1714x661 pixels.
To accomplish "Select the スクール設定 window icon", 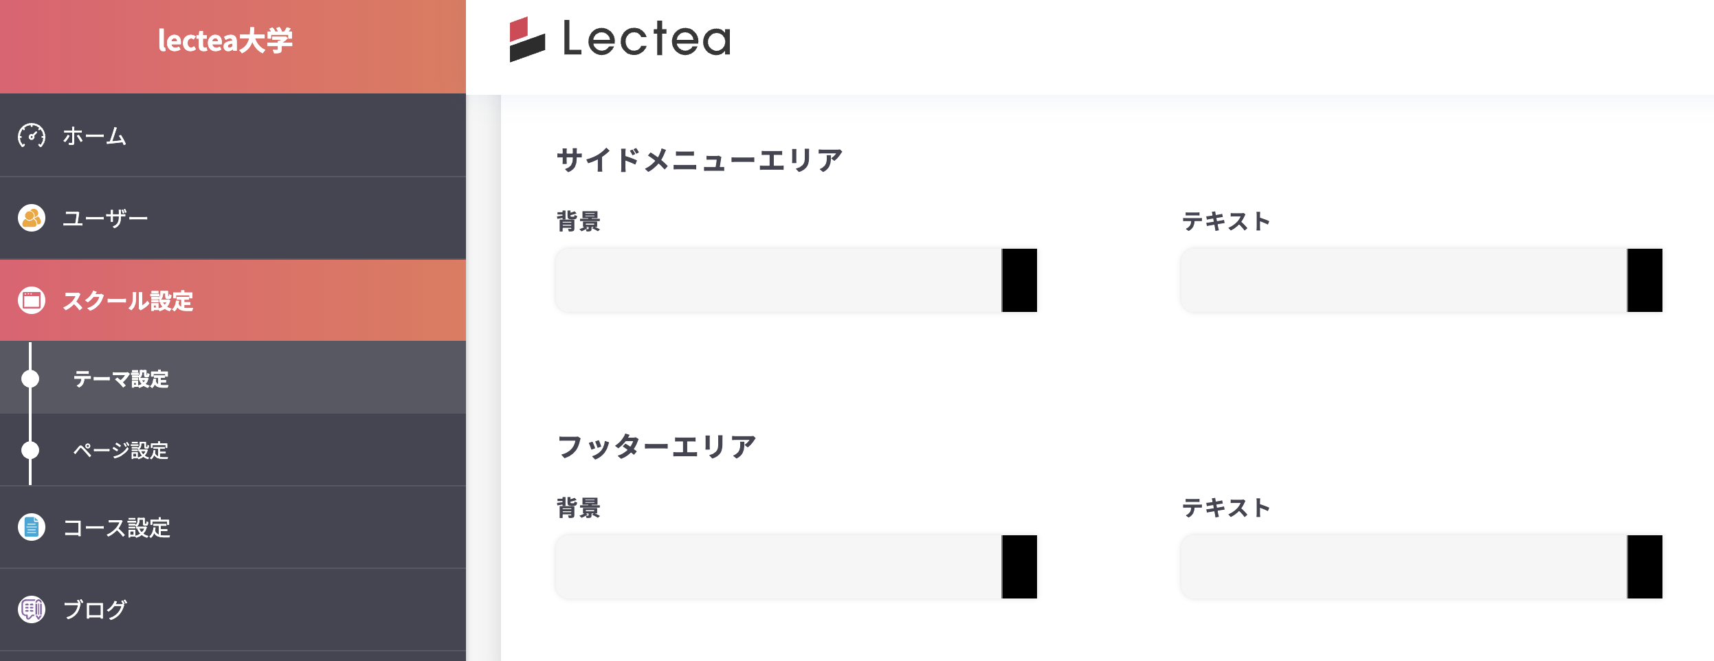I will click(32, 302).
